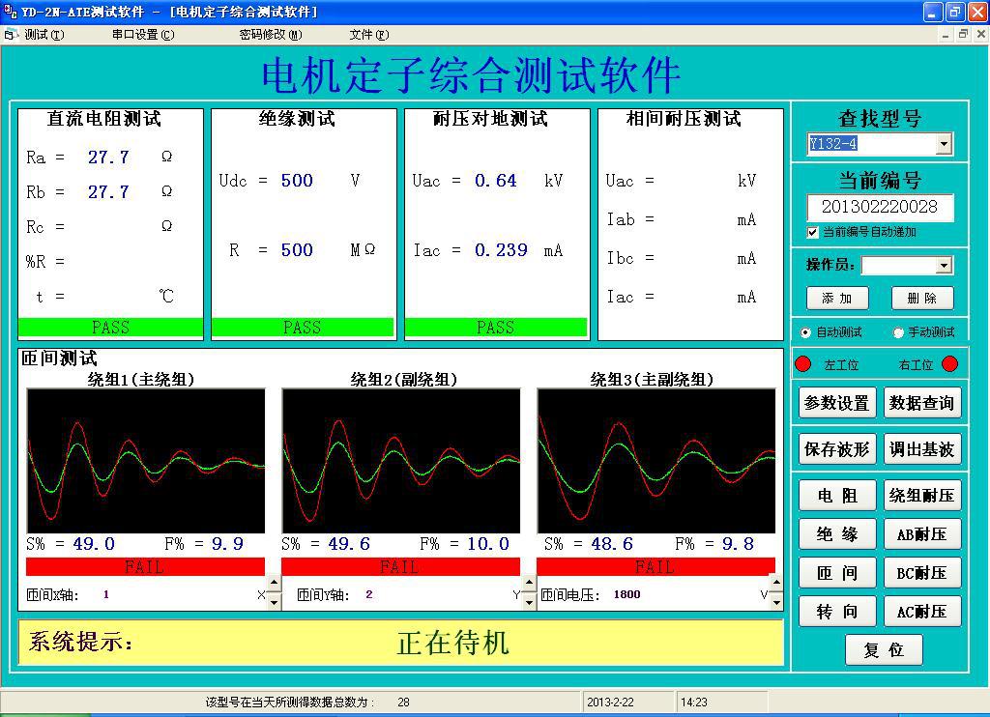990x717 pixels.
Task: Click the left station red indicator light
Action: 803,364
